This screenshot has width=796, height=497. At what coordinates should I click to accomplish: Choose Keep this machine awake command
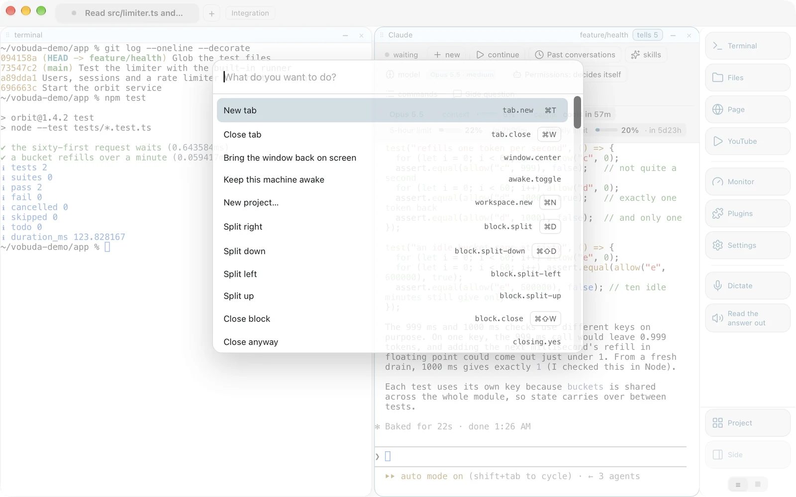click(x=392, y=179)
